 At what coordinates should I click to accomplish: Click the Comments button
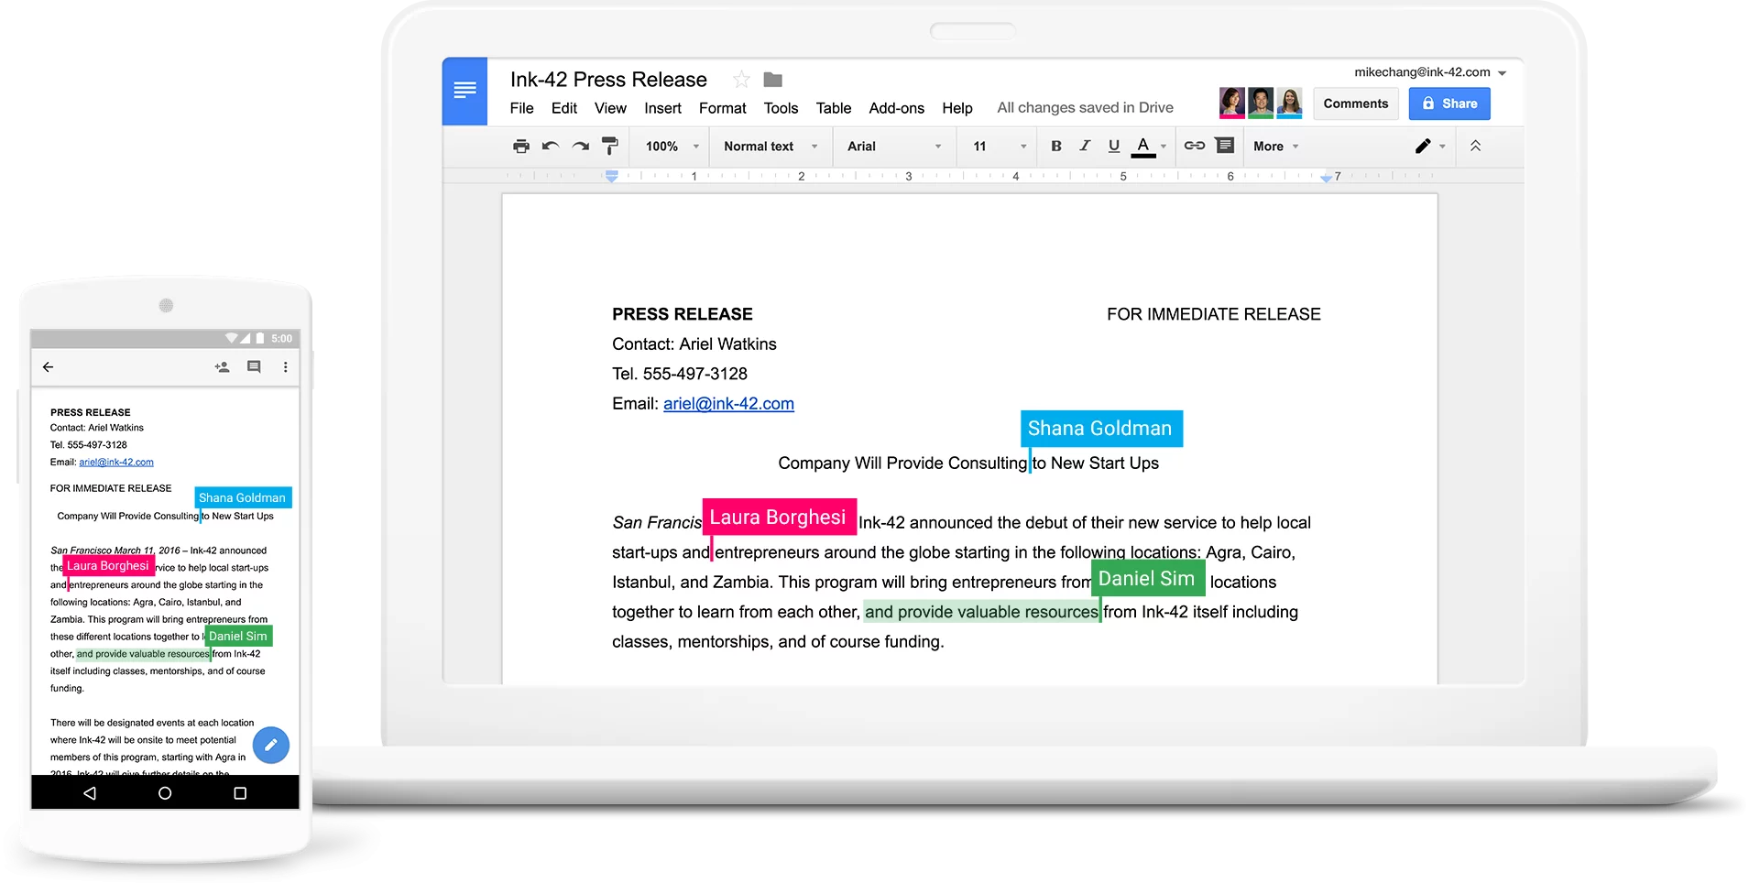tap(1356, 104)
